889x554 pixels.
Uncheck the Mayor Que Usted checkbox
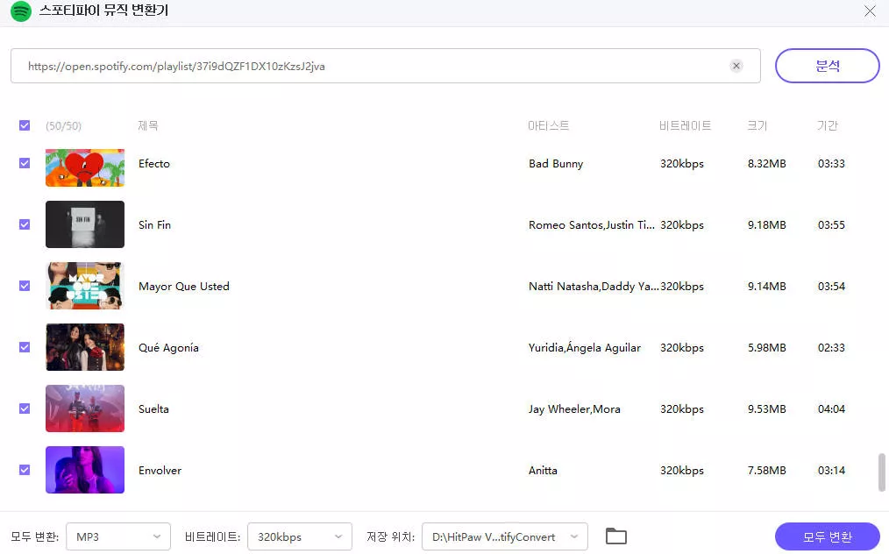click(x=25, y=286)
